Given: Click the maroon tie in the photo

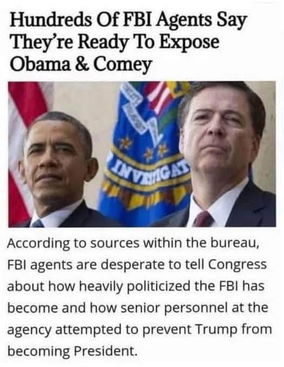Looking at the screenshot, I should 204,219.
